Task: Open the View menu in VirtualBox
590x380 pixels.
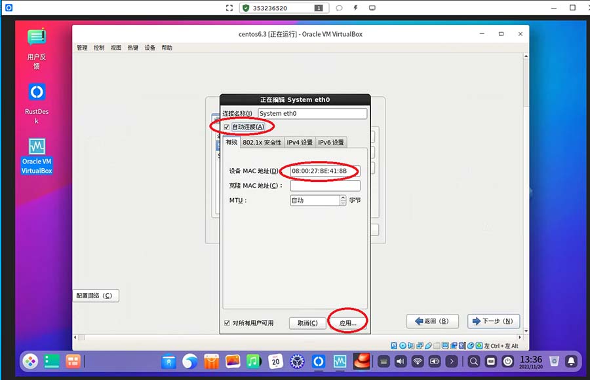Action: click(116, 48)
